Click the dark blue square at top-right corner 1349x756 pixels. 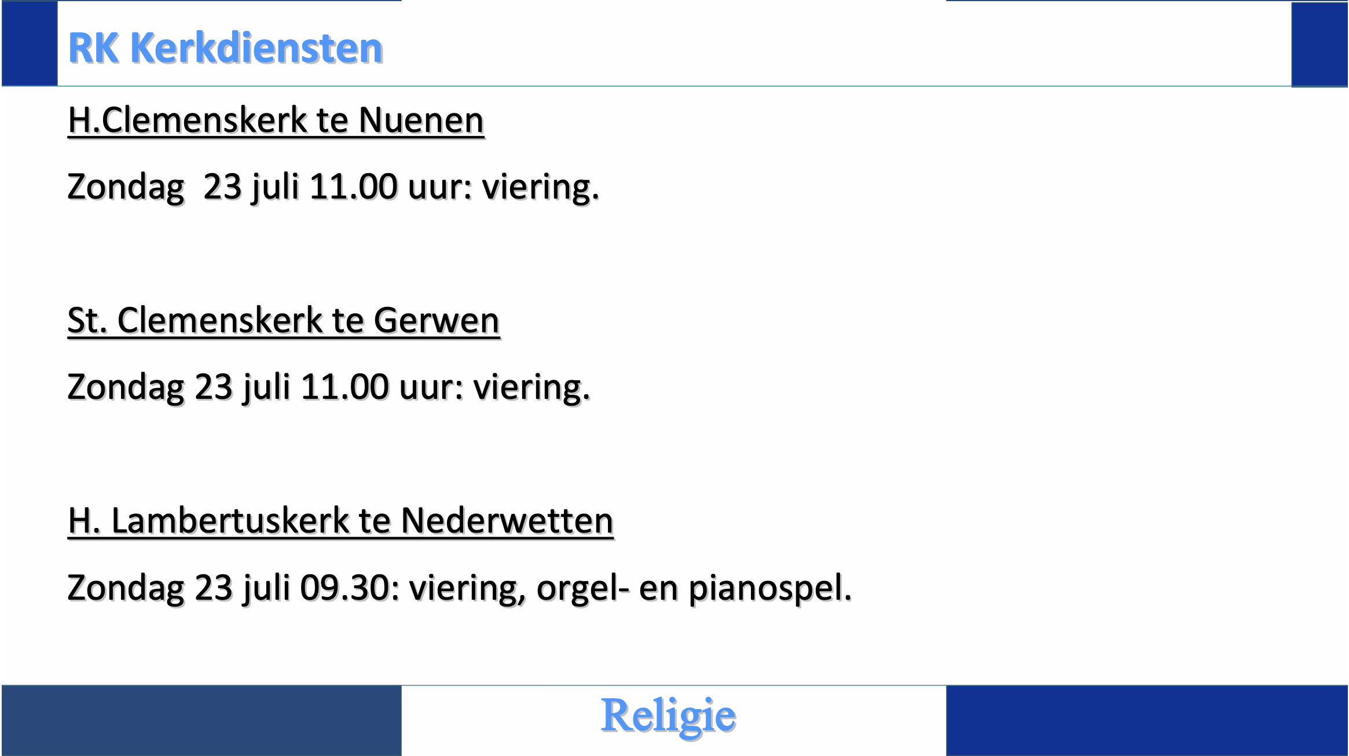[x=1319, y=45]
